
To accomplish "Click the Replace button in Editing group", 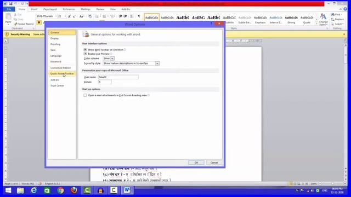I will click(337, 19).
